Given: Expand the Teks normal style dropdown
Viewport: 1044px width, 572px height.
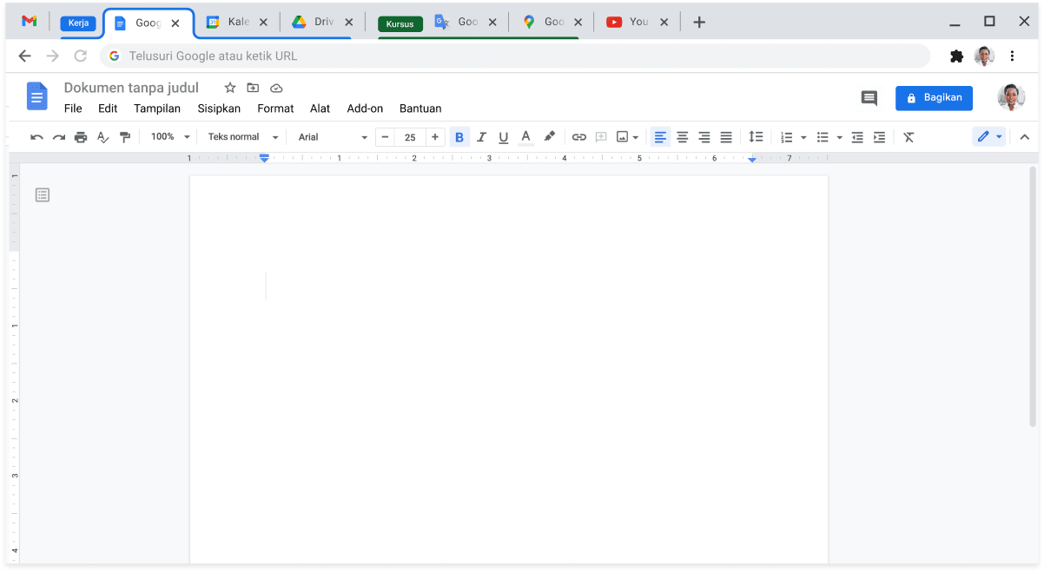Looking at the screenshot, I should click(x=243, y=137).
